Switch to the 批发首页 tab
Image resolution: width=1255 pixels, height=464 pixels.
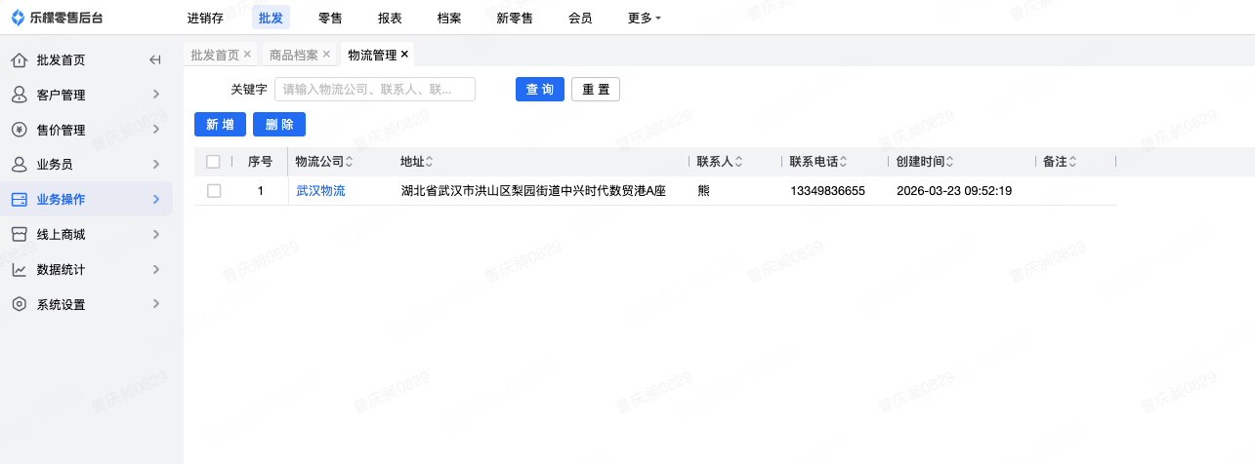[215, 55]
